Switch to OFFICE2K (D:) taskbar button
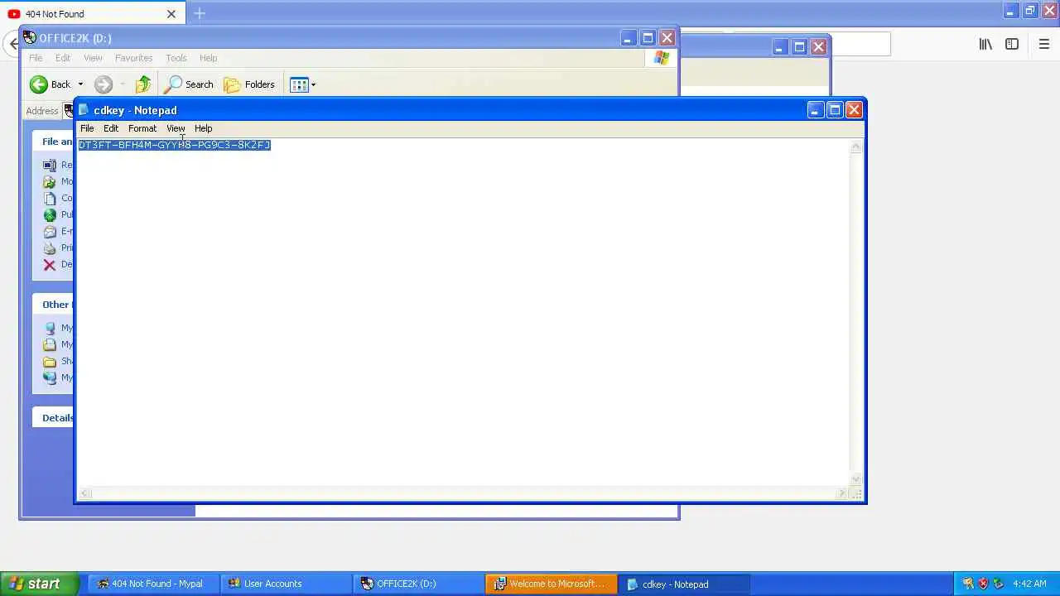 point(419,584)
